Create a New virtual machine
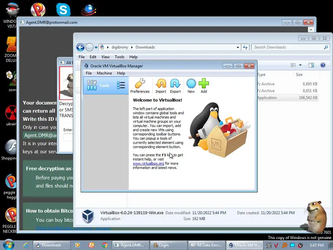Image resolution: width=333 pixels, height=250 pixels. (191, 86)
